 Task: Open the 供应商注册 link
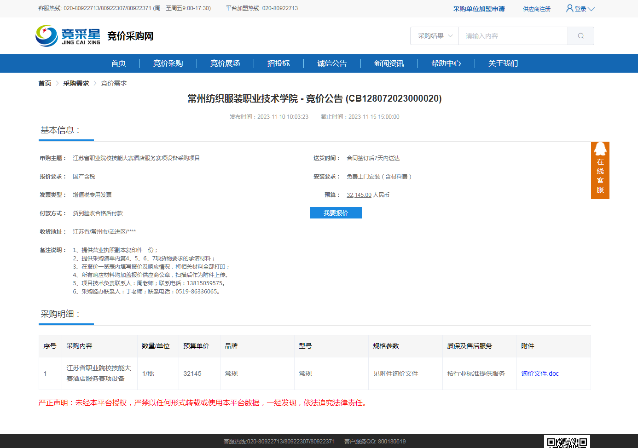536,9
